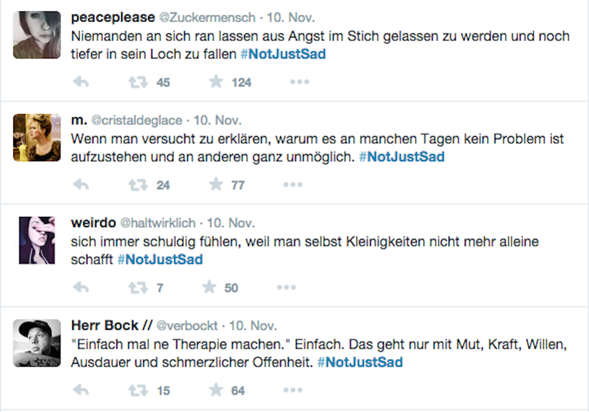Reply to the @cristaldeglace tweet
The image size is (589, 412).
(81, 185)
